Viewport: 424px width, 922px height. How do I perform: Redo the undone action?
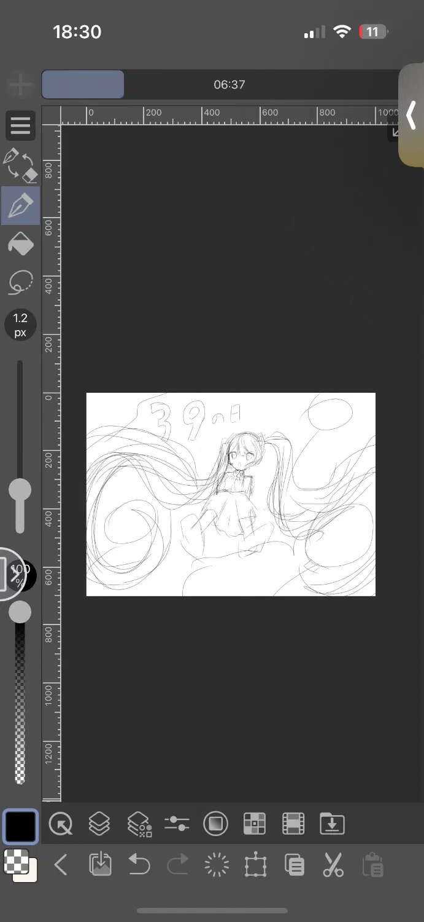pos(178,865)
